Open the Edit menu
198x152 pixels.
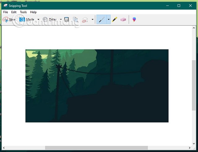pos(14,12)
